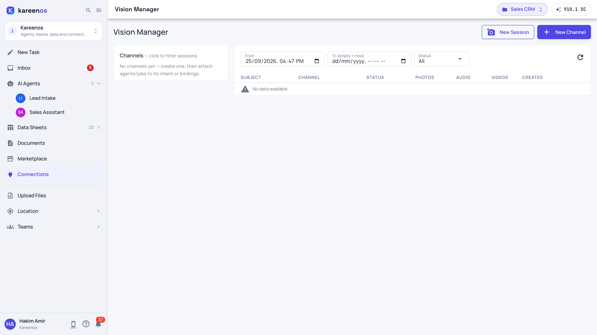Click 'No data available' text
Image resolution: width=597 pixels, height=335 pixels.
coord(270,89)
